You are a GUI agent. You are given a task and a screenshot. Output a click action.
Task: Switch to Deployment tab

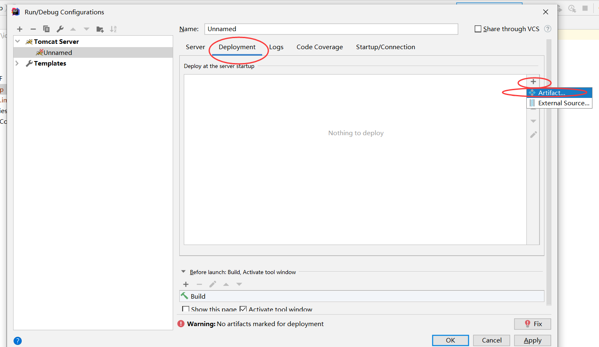click(x=237, y=47)
